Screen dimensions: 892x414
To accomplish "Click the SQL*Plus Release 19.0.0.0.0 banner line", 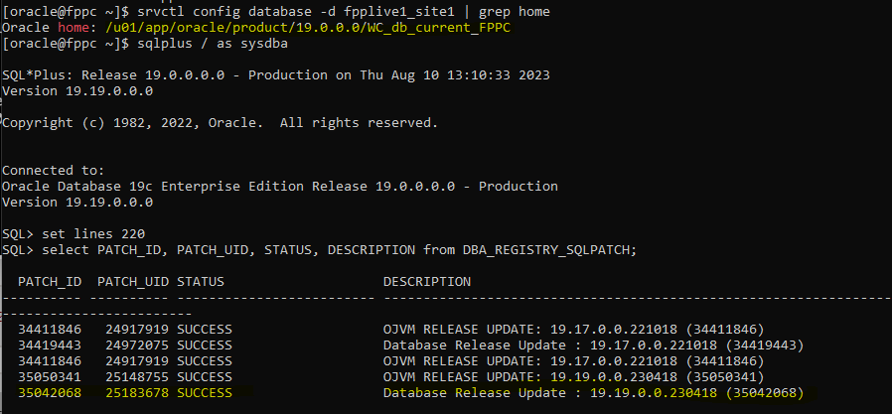I will 276,75.
